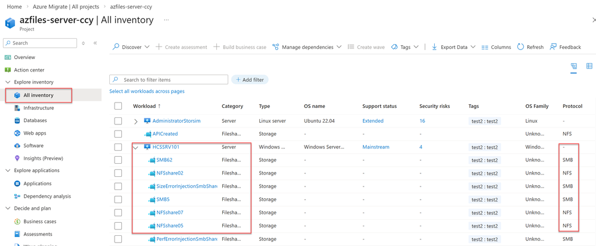This screenshot has width=596, height=246.
Task: Click the Dependency analysis icon
Action: coord(17,197)
